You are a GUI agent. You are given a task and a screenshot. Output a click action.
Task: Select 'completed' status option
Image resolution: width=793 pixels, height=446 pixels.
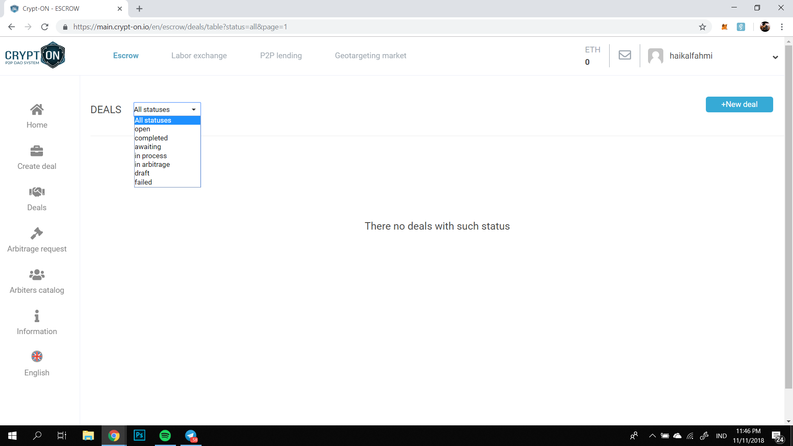pos(167,138)
